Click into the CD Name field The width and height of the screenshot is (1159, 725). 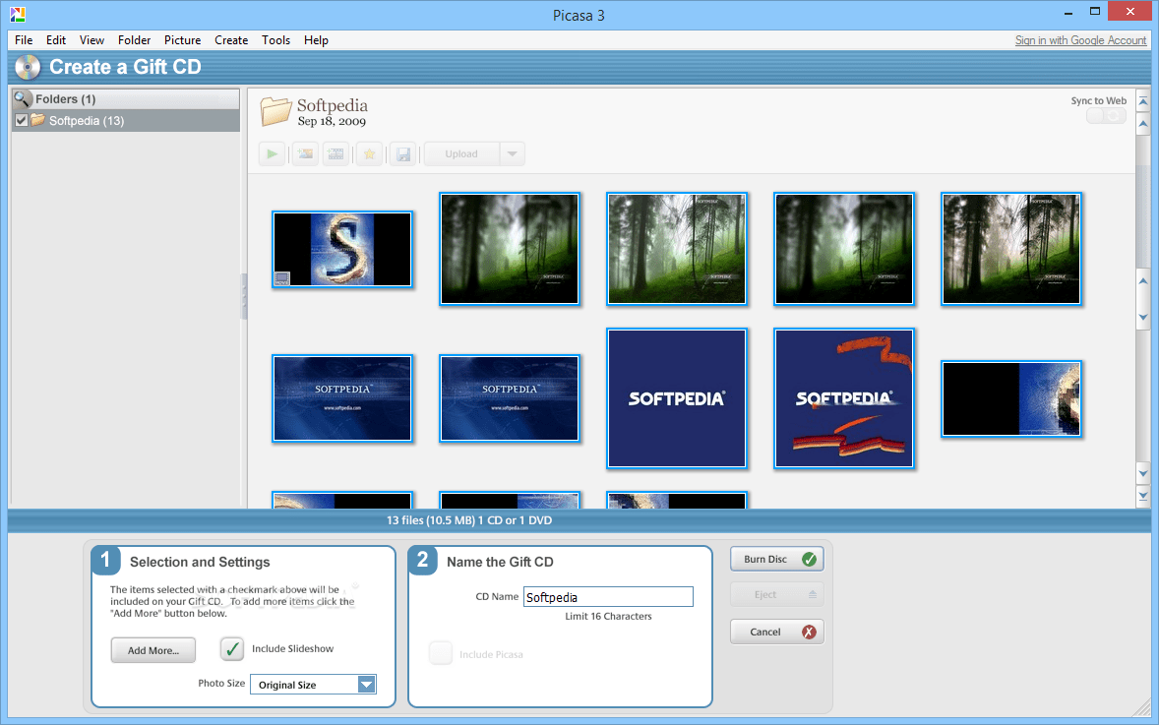point(608,597)
